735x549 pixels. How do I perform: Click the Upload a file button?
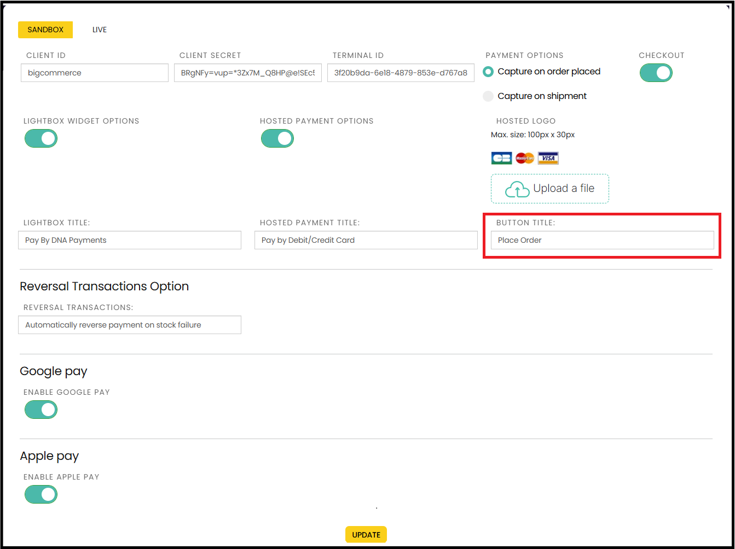(x=549, y=188)
